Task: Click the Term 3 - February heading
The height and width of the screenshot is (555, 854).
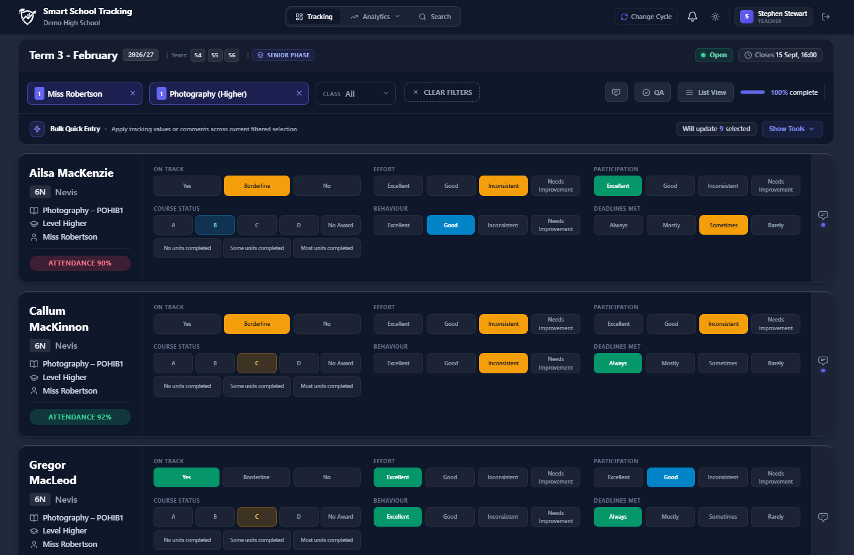Action: coord(73,55)
